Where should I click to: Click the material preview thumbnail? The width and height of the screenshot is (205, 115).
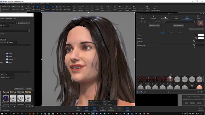(x=200, y=24)
